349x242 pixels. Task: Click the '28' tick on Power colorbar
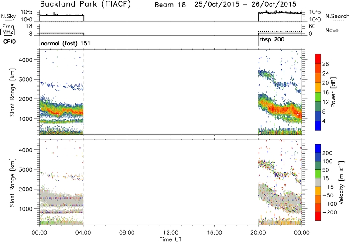coord(325,64)
